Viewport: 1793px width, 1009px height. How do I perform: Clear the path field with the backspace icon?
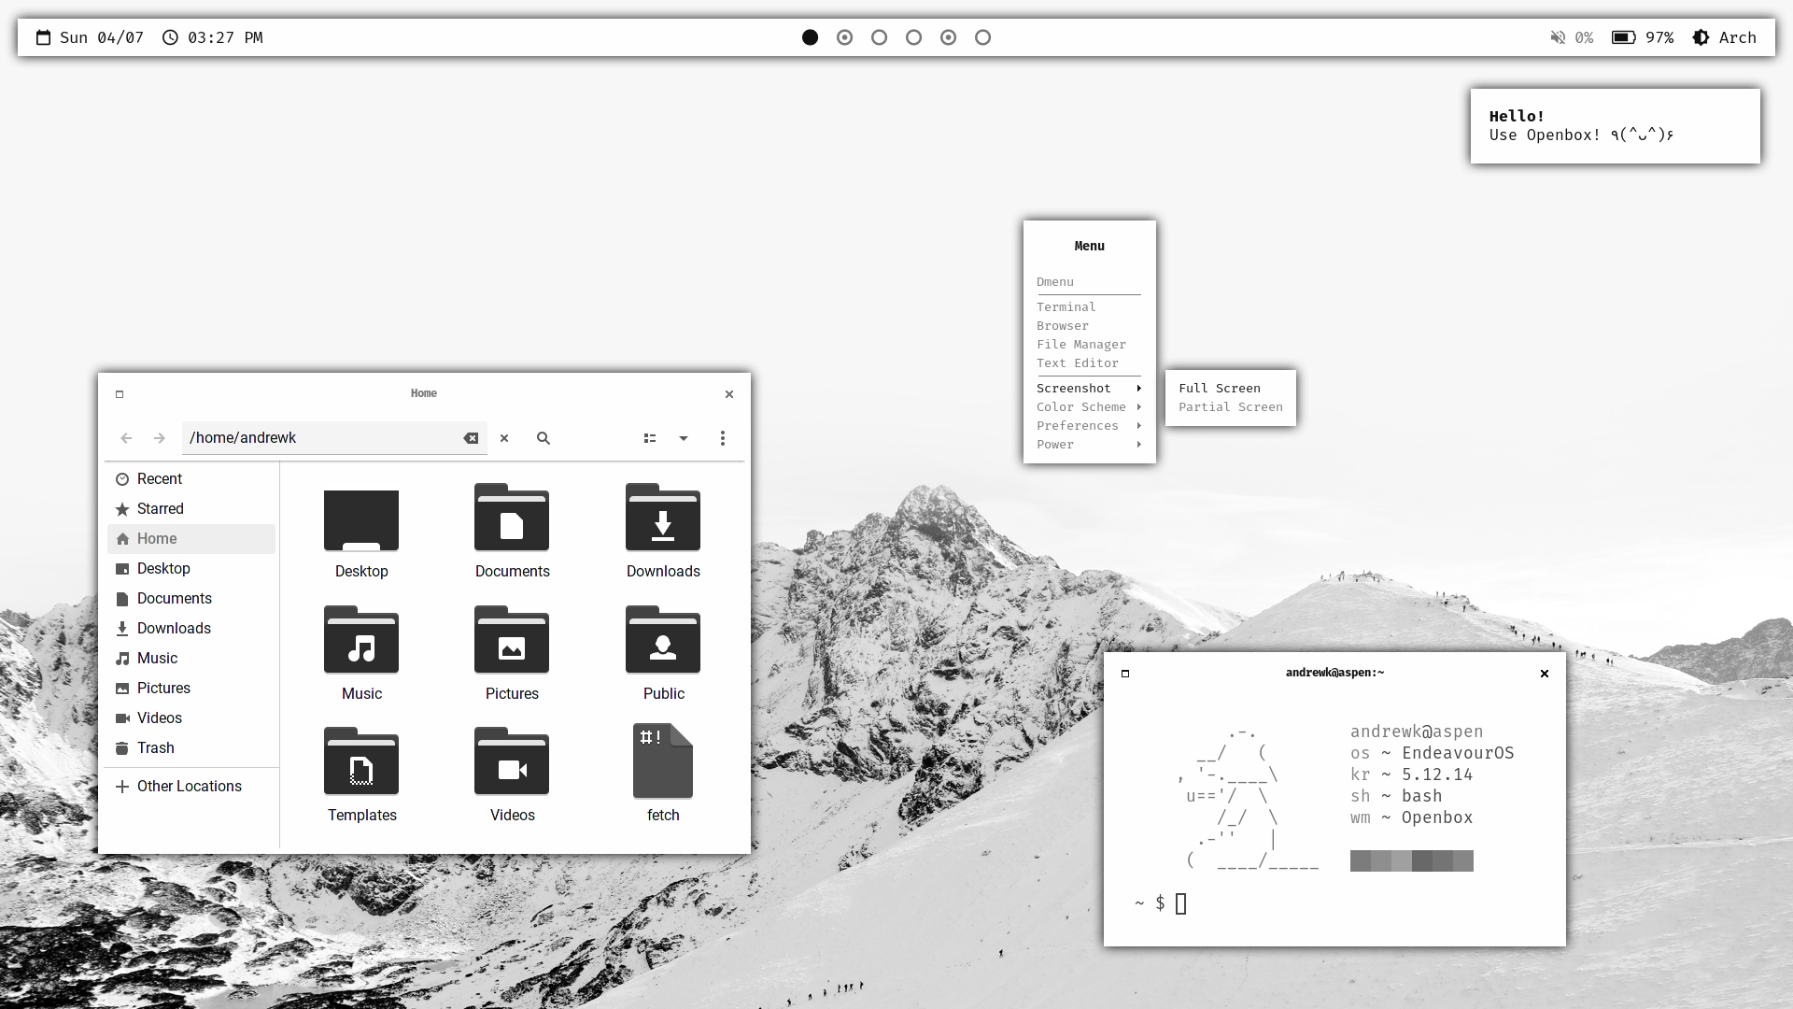[471, 438]
